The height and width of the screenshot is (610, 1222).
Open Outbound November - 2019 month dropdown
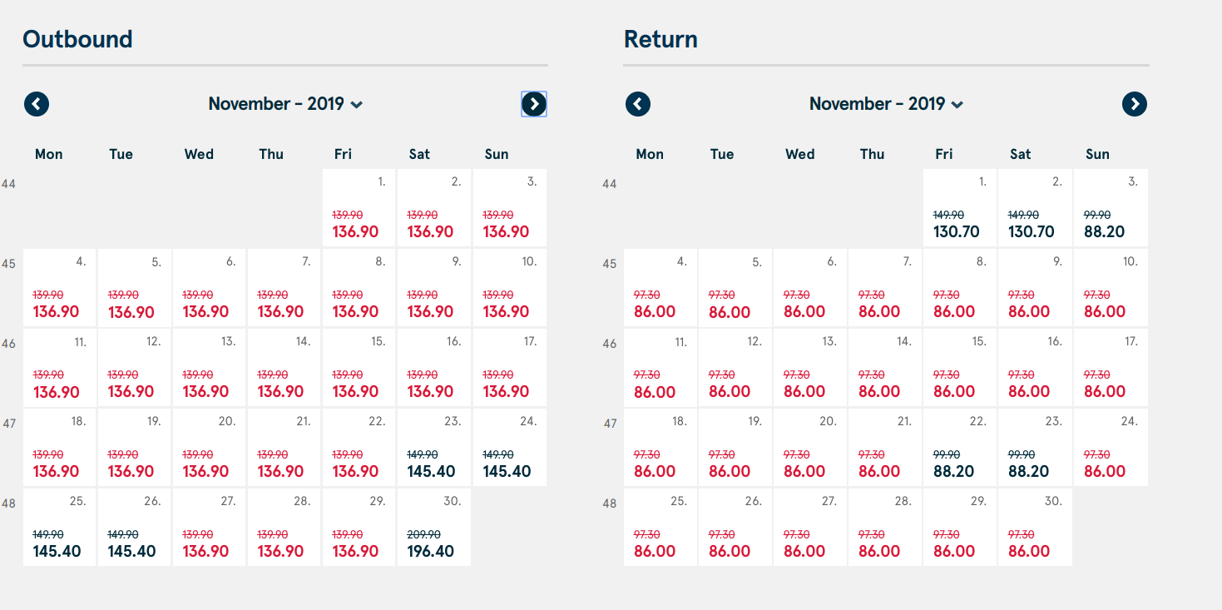click(285, 104)
